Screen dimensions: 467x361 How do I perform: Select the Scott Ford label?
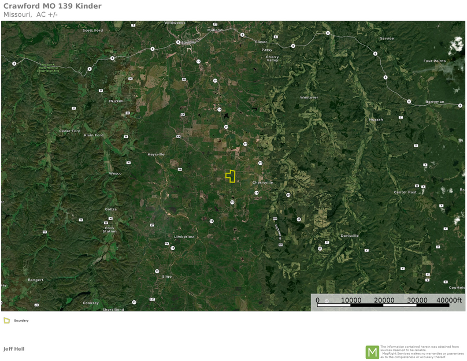(92, 31)
